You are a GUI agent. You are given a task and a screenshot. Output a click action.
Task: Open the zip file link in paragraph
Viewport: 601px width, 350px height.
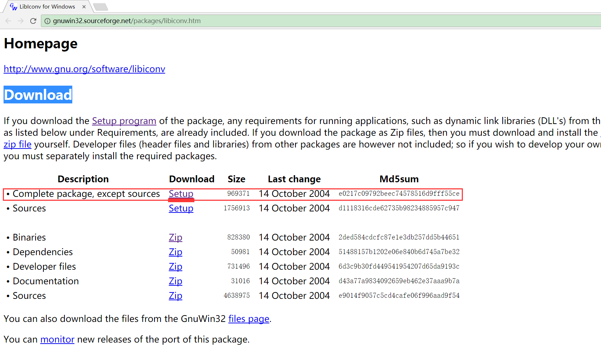click(x=17, y=144)
